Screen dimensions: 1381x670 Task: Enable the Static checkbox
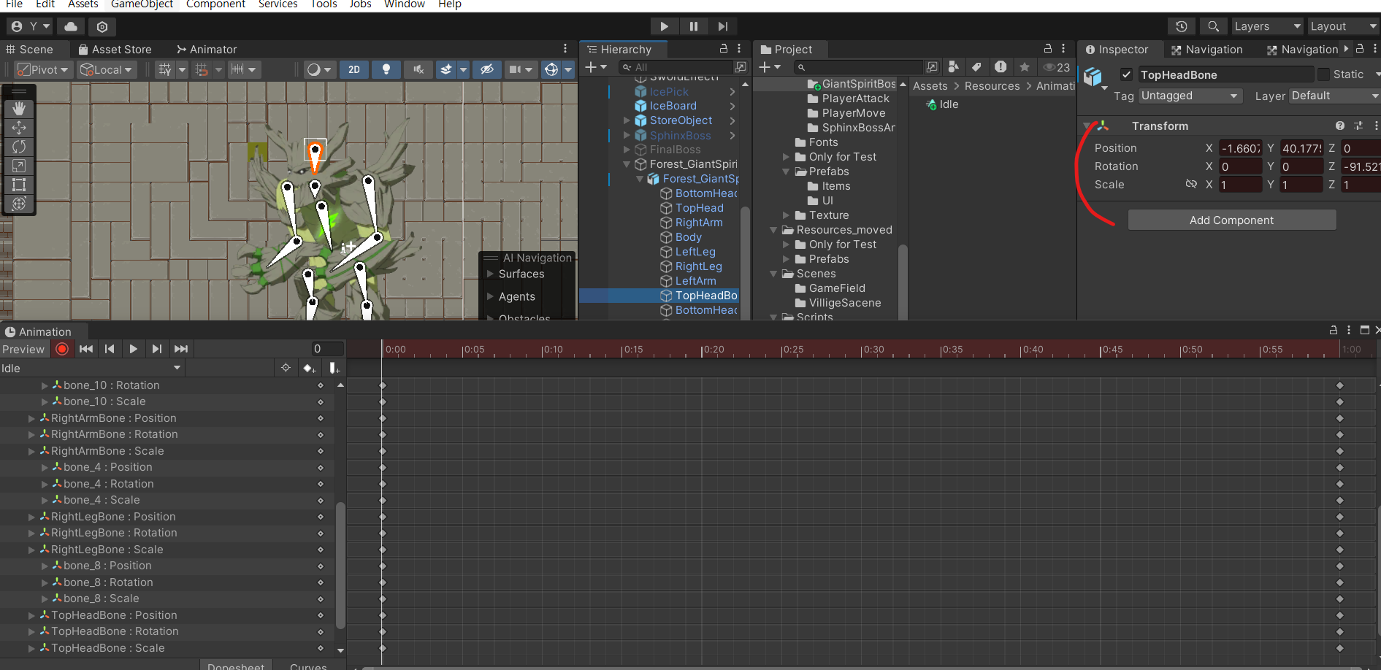[x=1323, y=74]
